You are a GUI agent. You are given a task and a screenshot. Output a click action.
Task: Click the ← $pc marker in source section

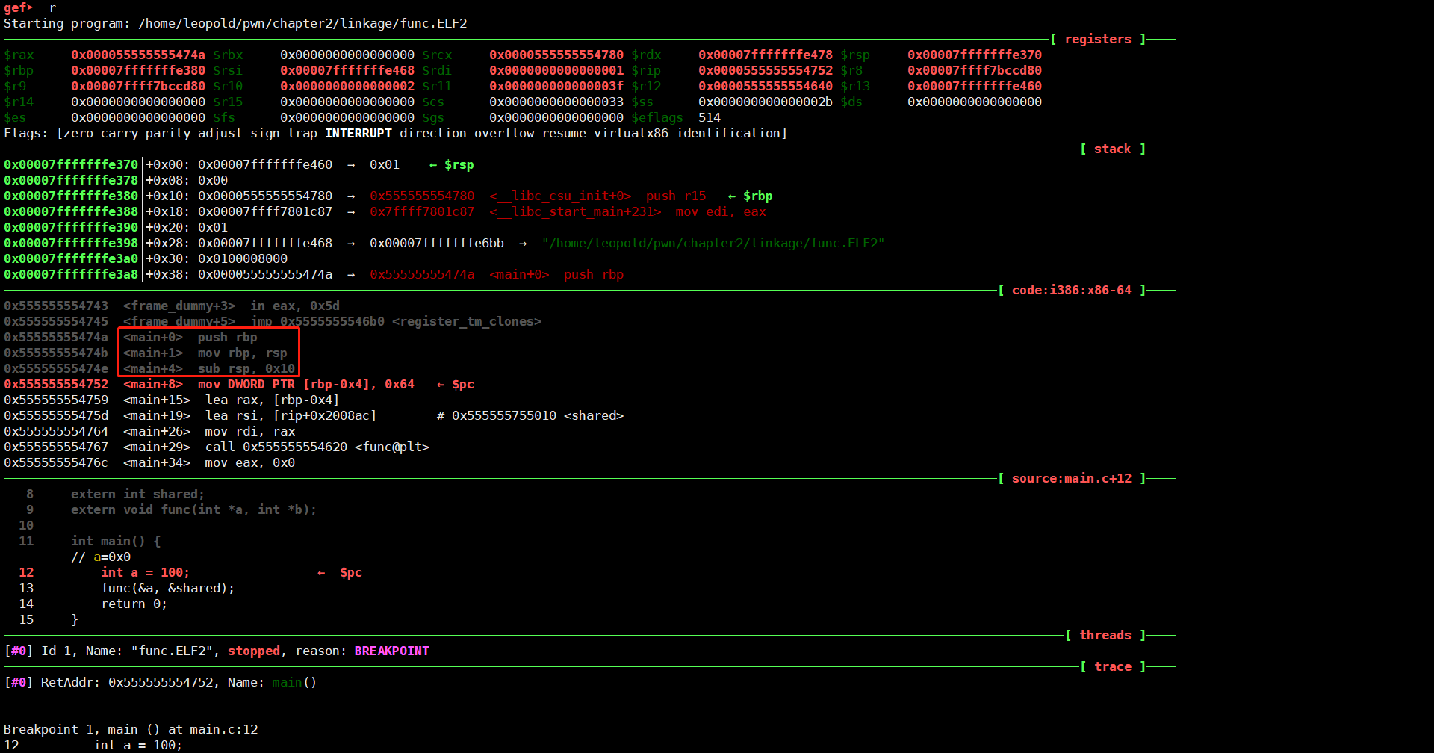click(x=340, y=572)
